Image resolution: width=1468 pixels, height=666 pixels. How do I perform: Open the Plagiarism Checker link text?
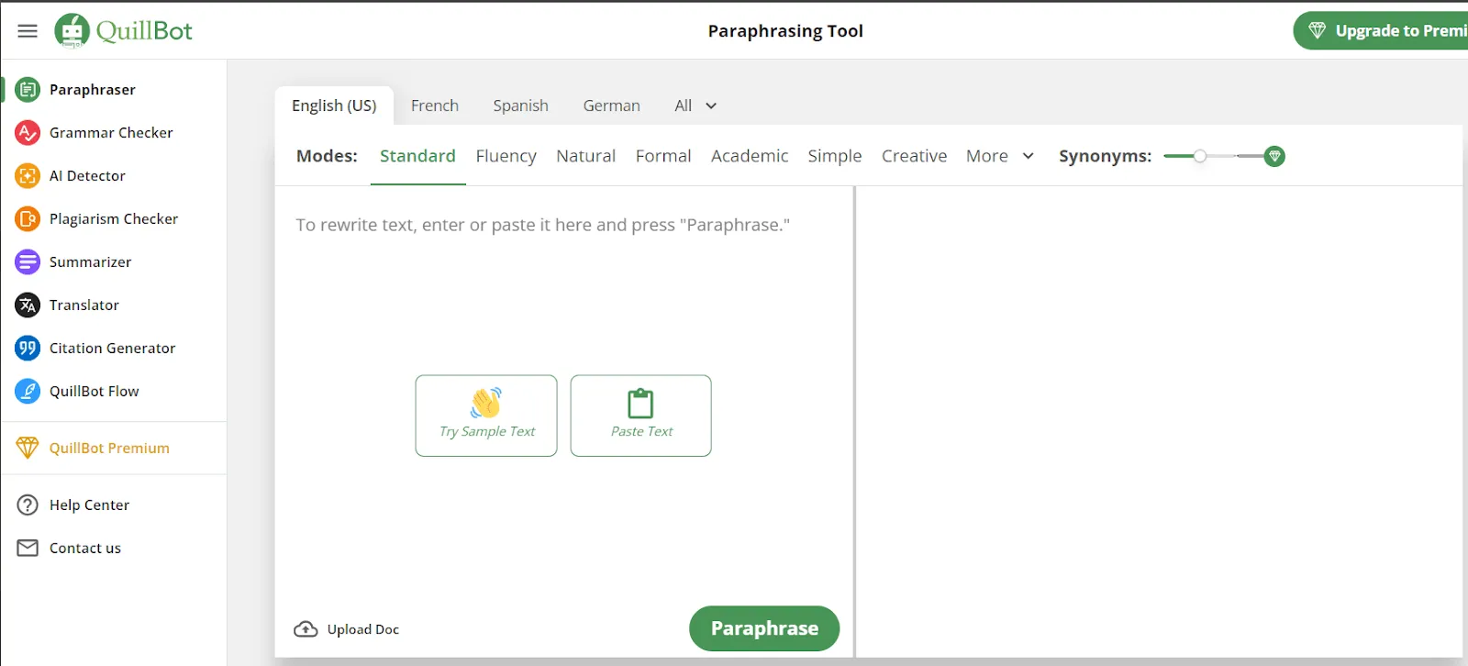114,219
